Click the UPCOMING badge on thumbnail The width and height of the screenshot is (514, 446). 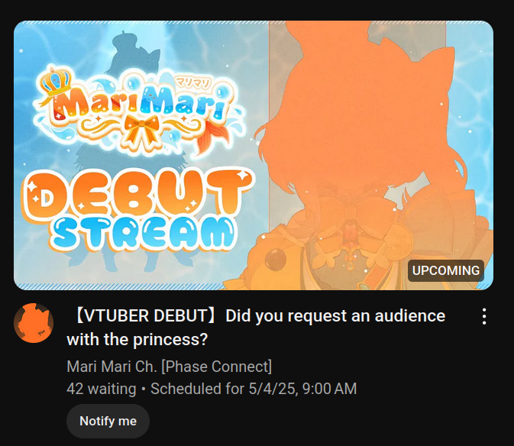446,270
